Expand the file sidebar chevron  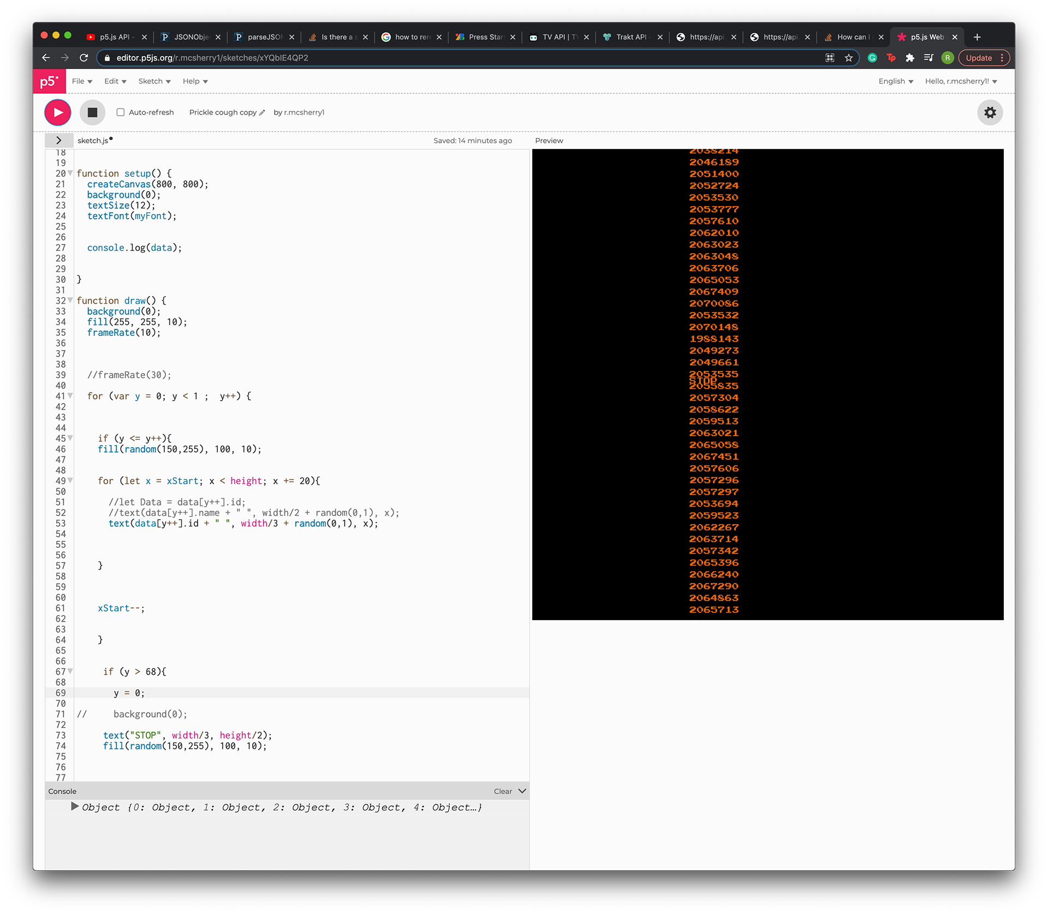point(59,141)
